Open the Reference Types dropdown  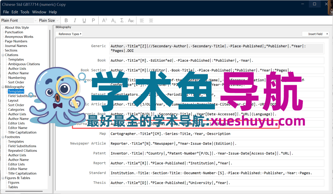(x=70, y=34)
